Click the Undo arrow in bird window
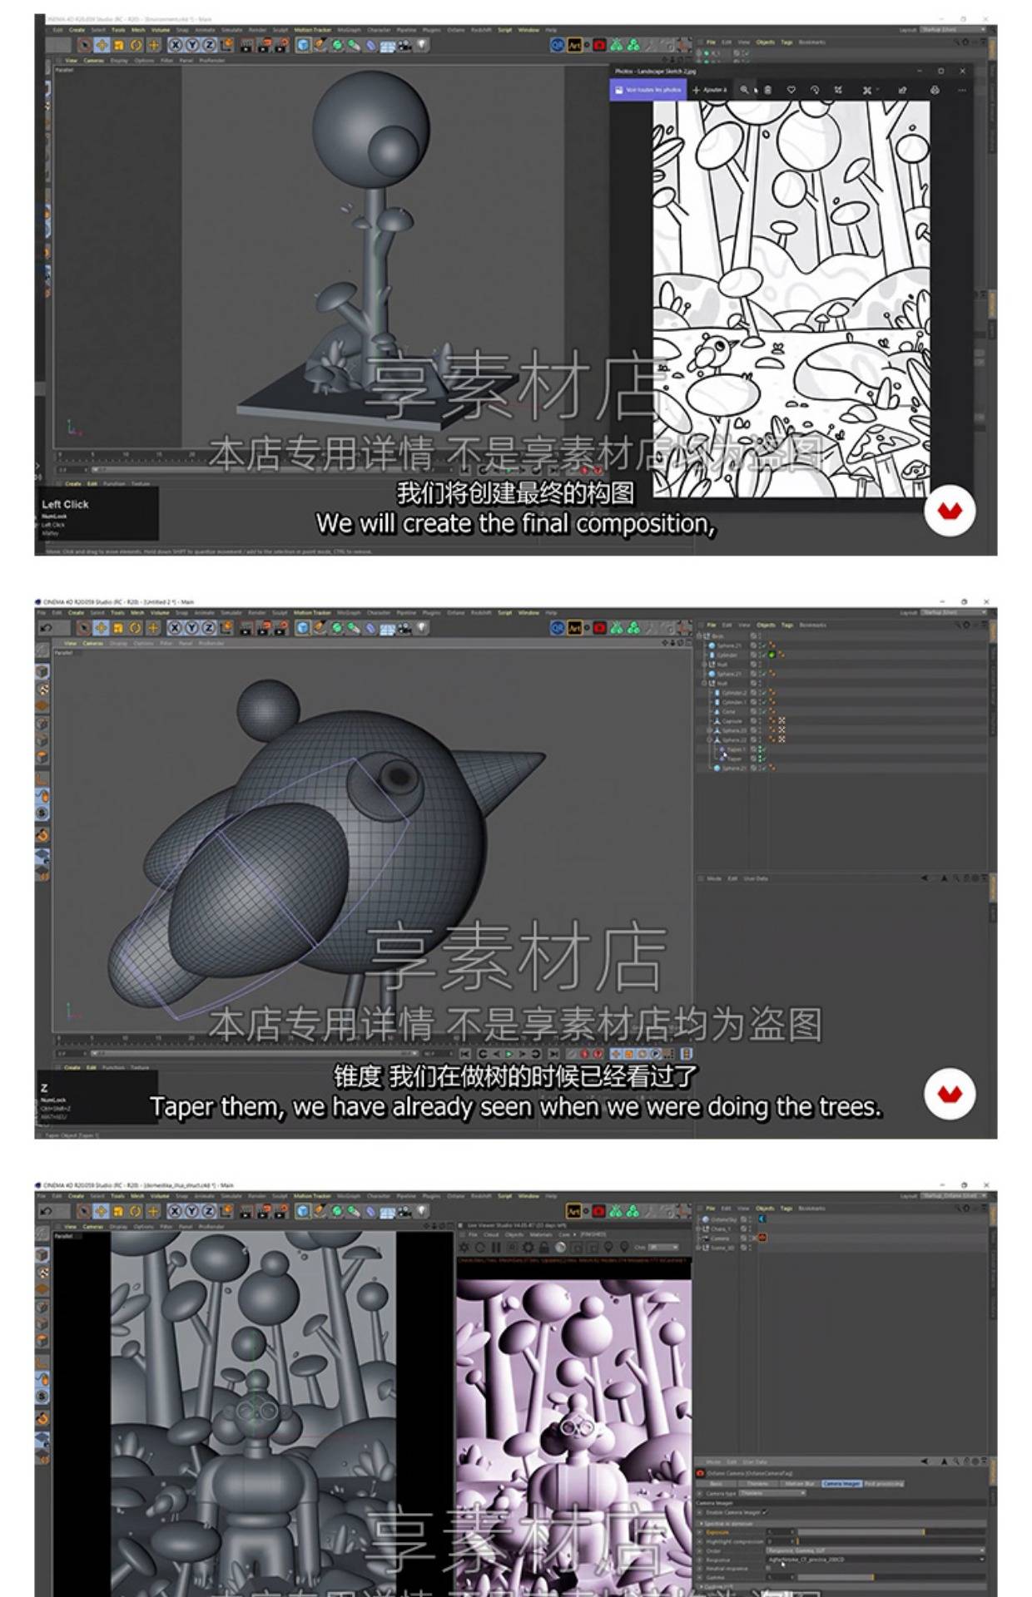Image resolution: width=1032 pixels, height=1597 pixels. point(46,628)
